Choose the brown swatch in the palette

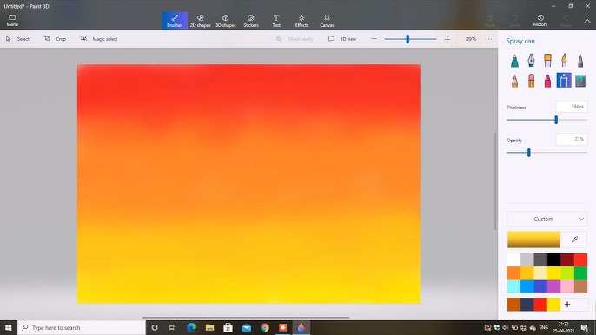(580, 286)
